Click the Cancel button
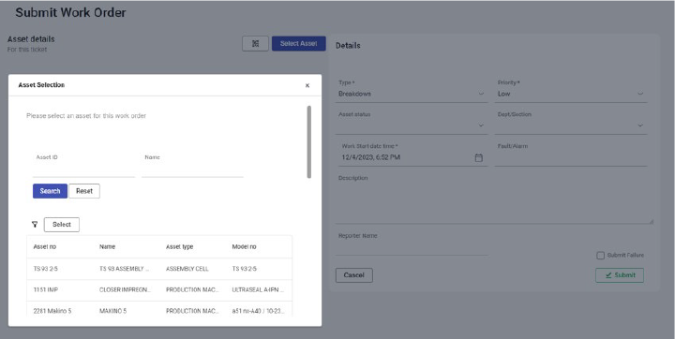Viewport: 675px width, 339px height. (x=353, y=275)
